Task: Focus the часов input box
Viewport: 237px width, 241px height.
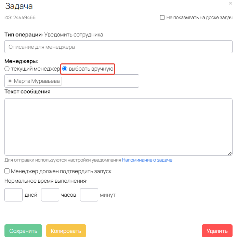Action: [50, 195]
